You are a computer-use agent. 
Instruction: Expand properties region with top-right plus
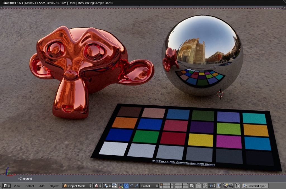[284, 8]
